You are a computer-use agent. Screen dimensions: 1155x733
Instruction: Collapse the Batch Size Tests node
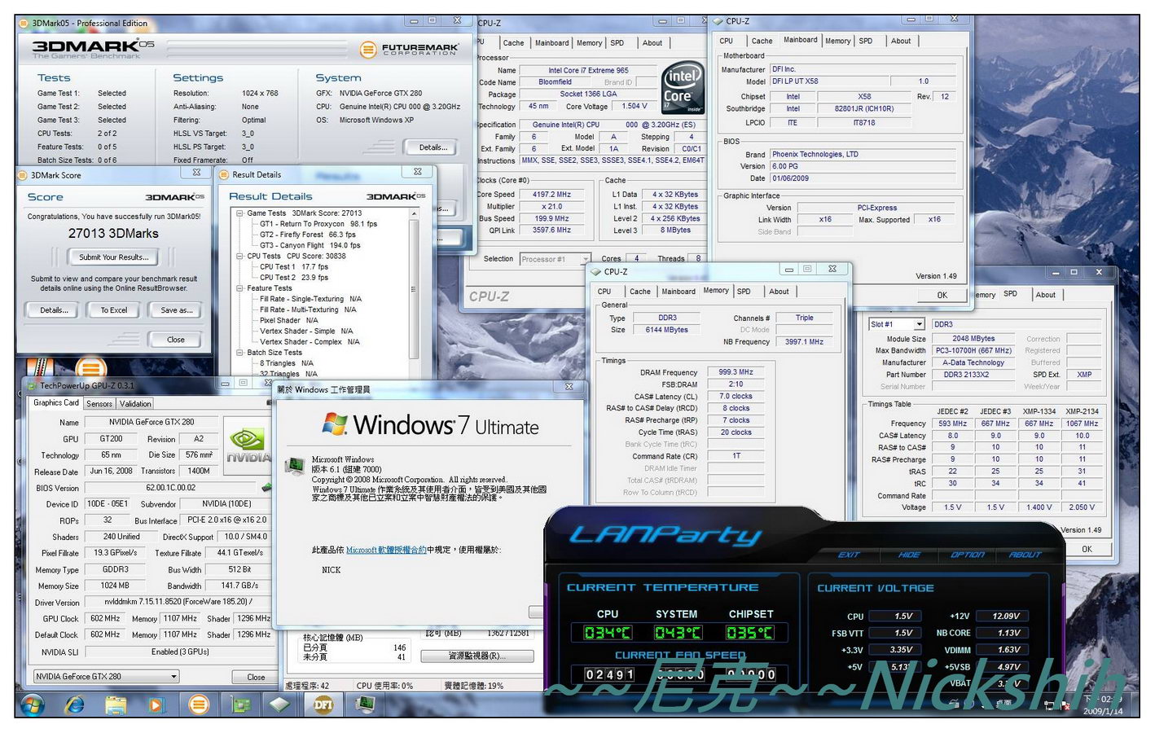pos(239,353)
